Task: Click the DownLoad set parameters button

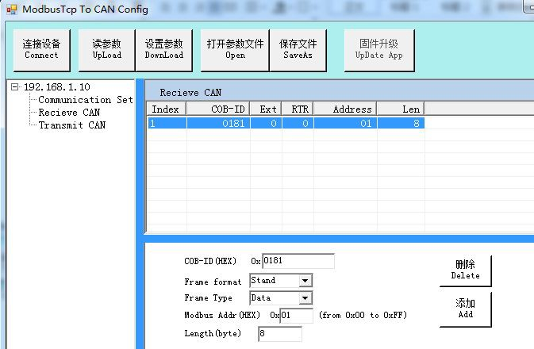Action: click(x=163, y=50)
